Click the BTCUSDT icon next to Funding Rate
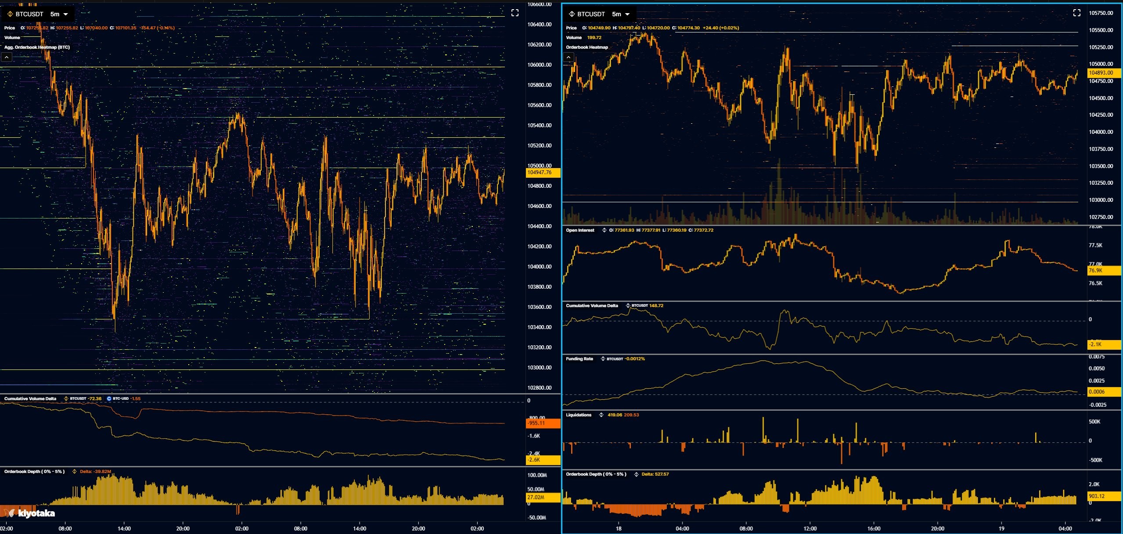This screenshot has width=1123, height=534. pos(603,358)
